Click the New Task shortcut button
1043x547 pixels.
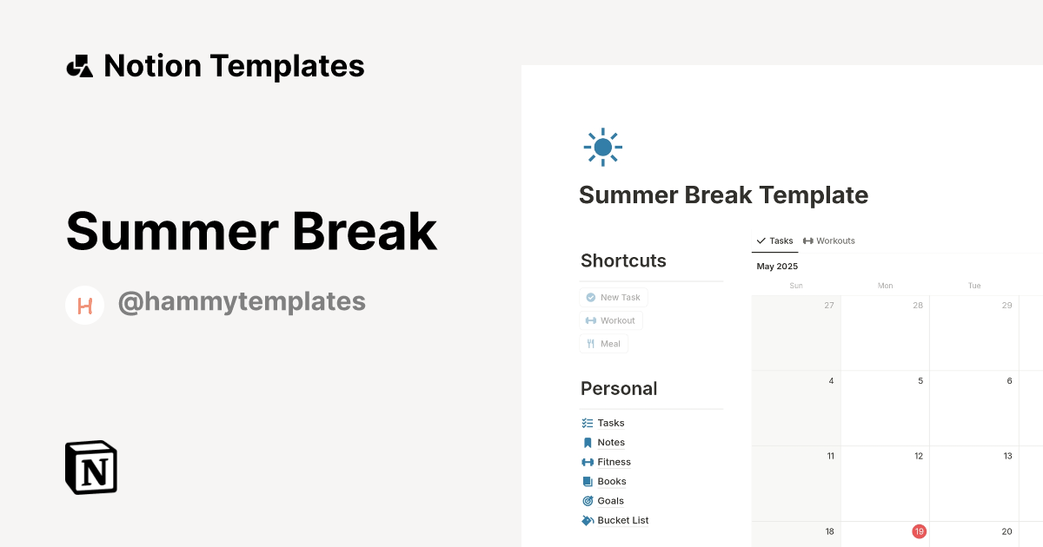[x=614, y=297]
